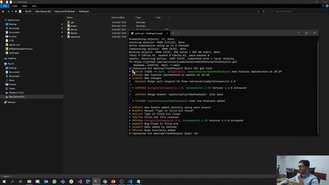The height and width of the screenshot is (185, 329).
Task: Open the Home ribbon tab
Action: 14,6
